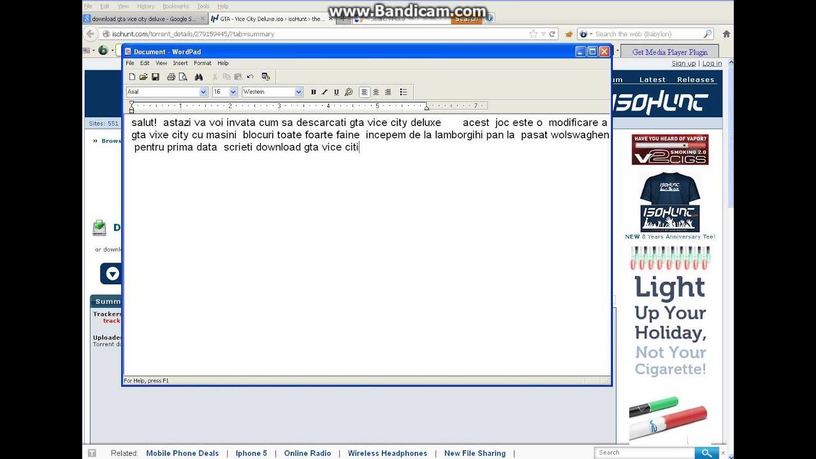Open WordPad Format menu

pos(203,63)
